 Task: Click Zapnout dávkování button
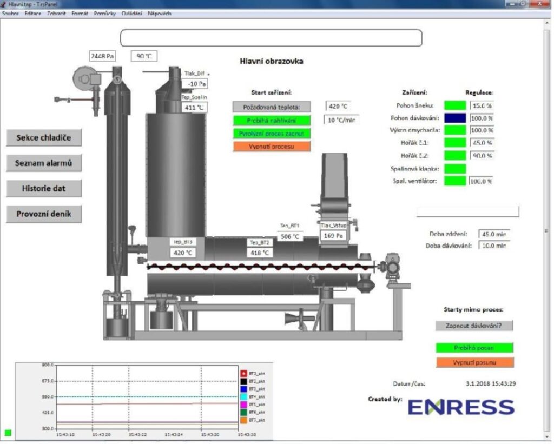pos(474,326)
